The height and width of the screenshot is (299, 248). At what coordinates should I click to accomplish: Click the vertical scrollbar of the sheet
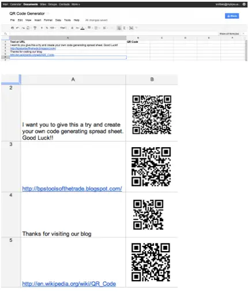click(246, 50)
